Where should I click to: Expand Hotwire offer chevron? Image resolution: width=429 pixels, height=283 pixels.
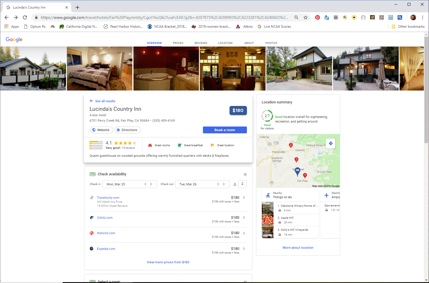click(x=244, y=233)
